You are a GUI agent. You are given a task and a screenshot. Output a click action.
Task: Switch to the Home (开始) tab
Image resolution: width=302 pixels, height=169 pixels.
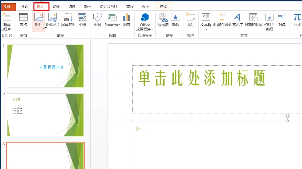[25, 7]
